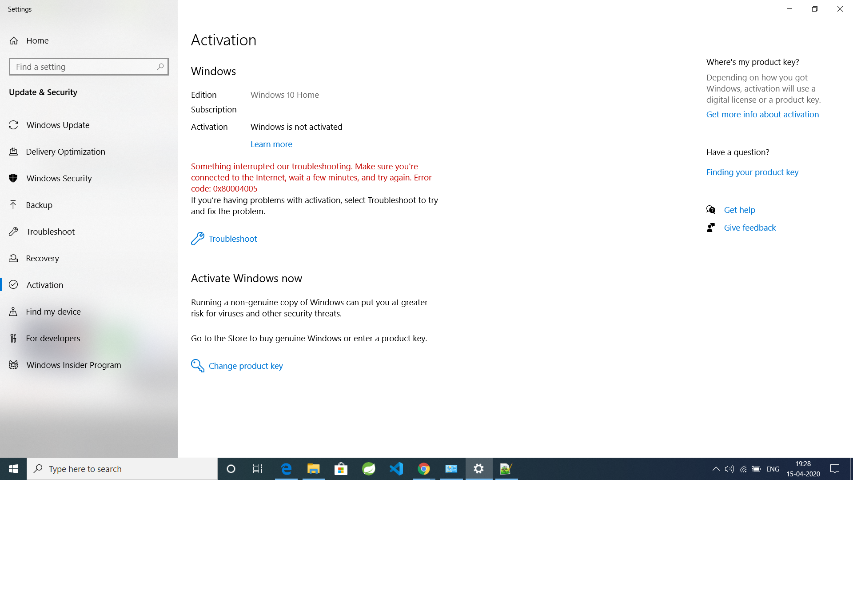The width and height of the screenshot is (853, 591).
Task: Click the Get help link
Action: point(739,210)
